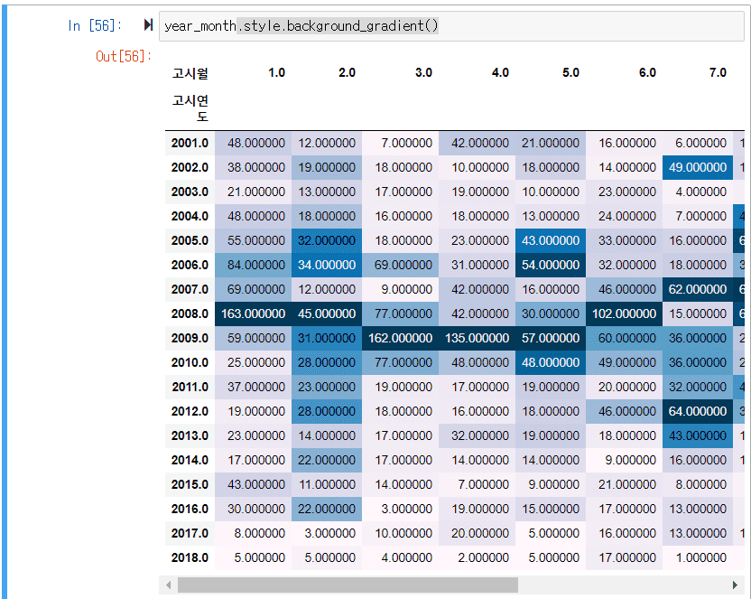Select the 163.000000 cell in row 2008.0

click(253, 314)
